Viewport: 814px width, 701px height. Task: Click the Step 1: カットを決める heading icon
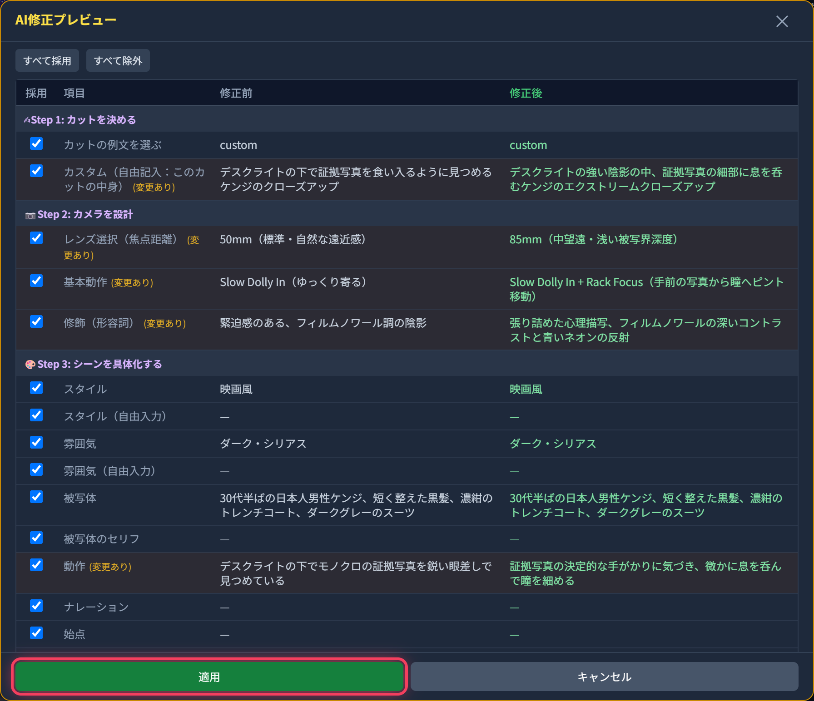[27, 120]
